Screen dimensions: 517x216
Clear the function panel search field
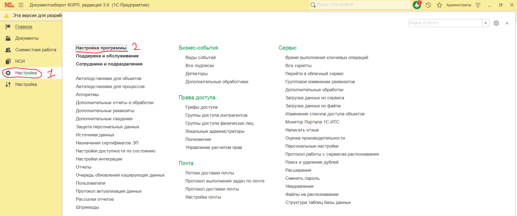coord(486,23)
